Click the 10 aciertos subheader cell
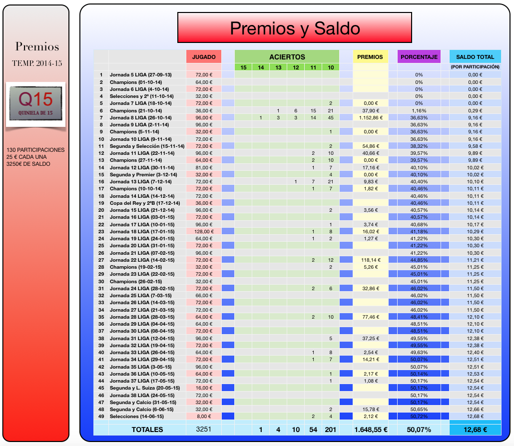Screen dimensions: 514x446 point(331,67)
